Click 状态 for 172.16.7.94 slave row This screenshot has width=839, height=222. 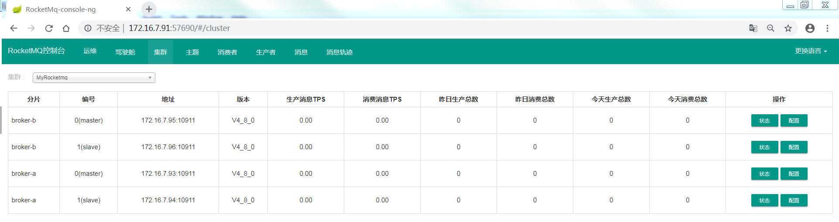[x=764, y=201]
